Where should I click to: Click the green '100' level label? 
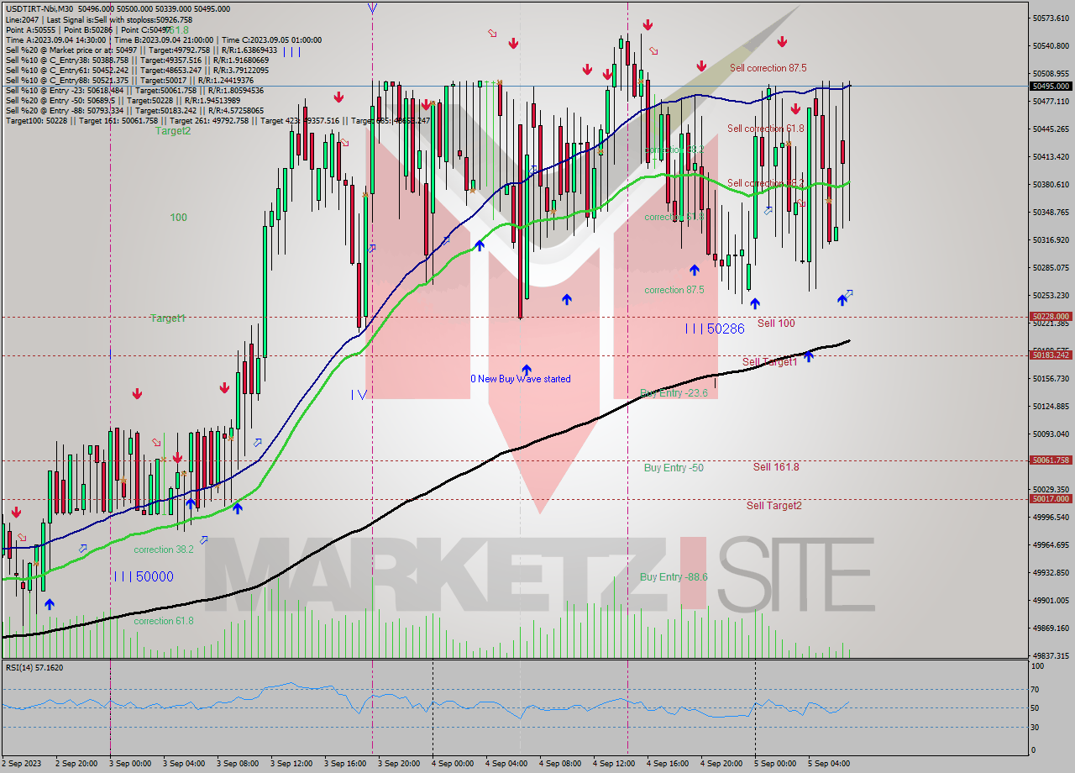tap(178, 218)
